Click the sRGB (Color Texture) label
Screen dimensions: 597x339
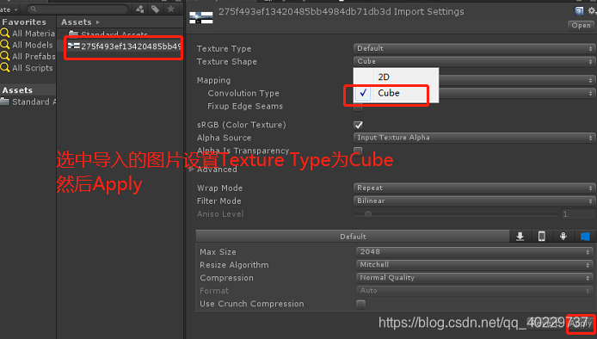[x=242, y=125]
